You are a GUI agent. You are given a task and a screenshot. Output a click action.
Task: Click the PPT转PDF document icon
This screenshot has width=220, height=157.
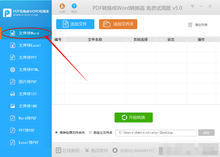coord(13,130)
